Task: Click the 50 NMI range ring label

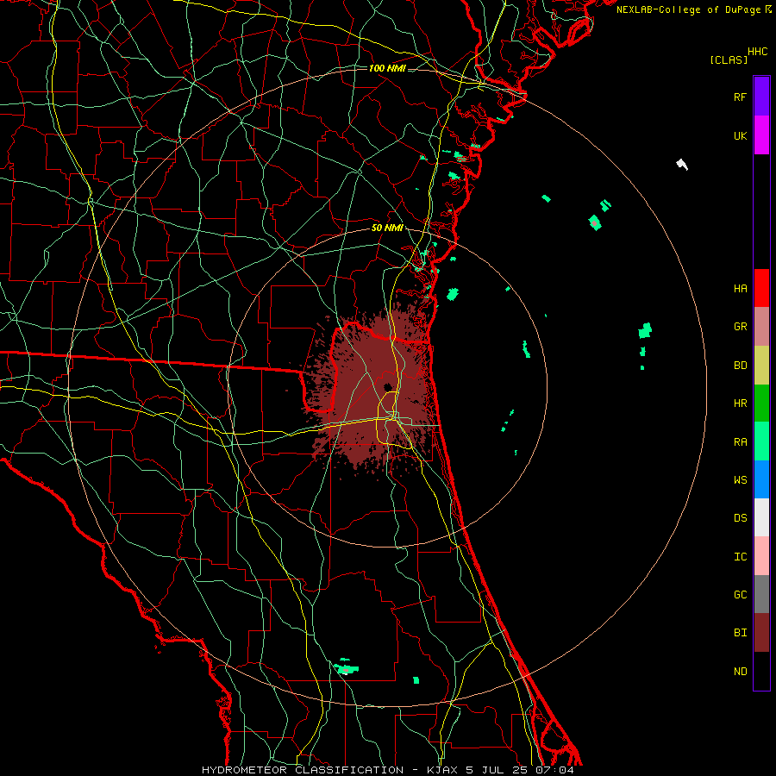Action: [387, 228]
